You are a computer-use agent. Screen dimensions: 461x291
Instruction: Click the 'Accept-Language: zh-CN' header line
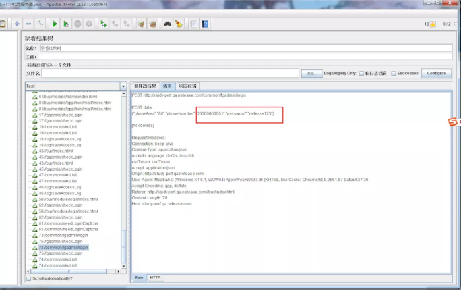click(x=163, y=155)
